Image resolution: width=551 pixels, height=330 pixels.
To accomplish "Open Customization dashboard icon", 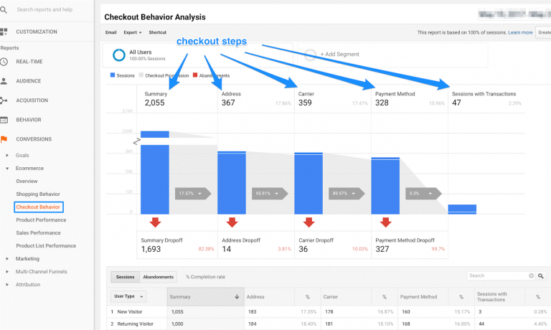I will point(4,32).
